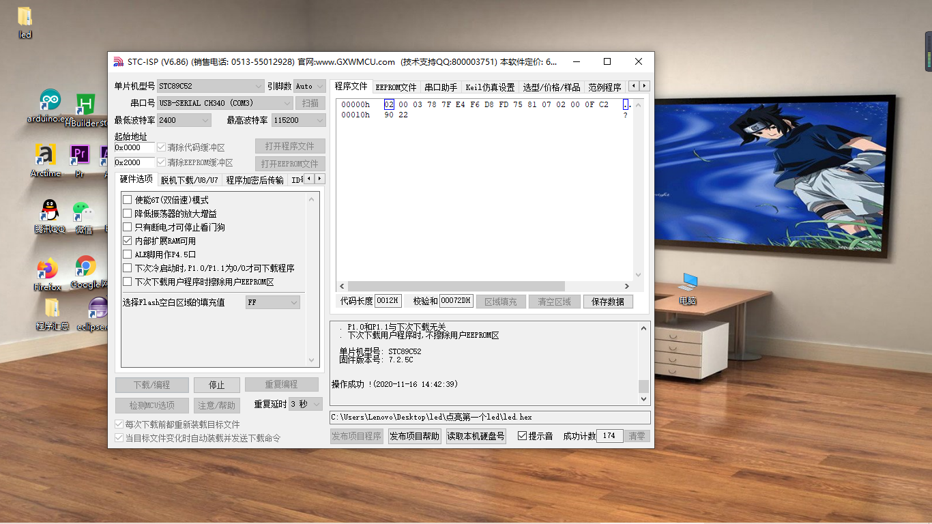Click right arrow beside ID号 tab
Image resolution: width=932 pixels, height=524 pixels.
tap(319, 179)
